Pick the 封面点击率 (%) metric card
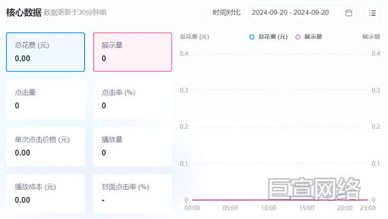388x219 pixels. 132,193
